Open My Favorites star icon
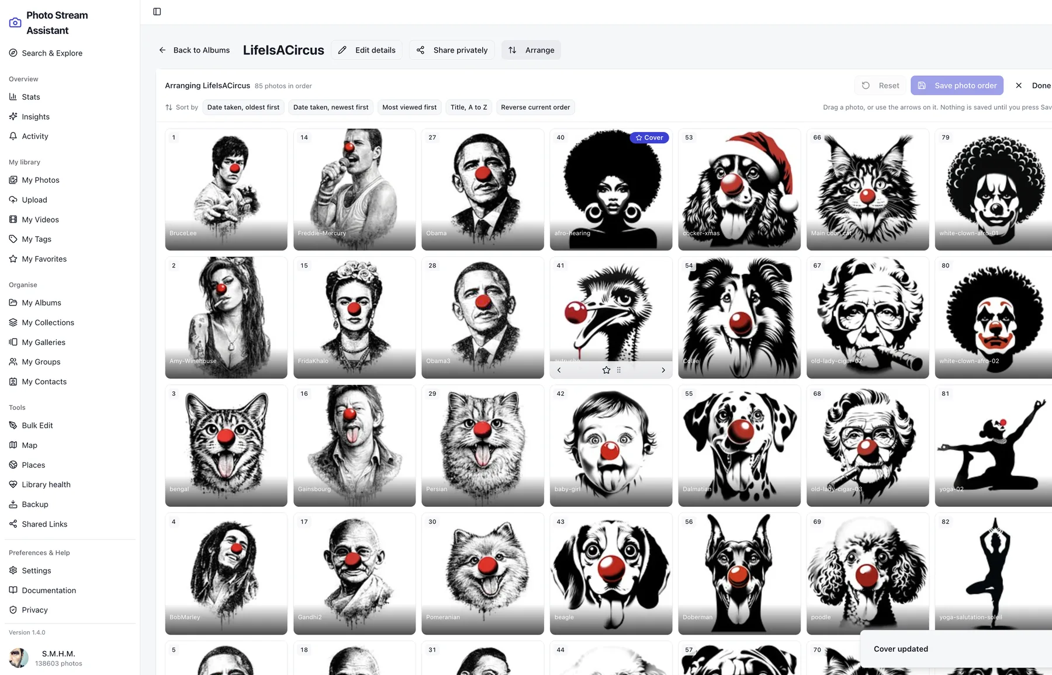Image resolution: width=1052 pixels, height=675 pixels. tap(13, 259)
